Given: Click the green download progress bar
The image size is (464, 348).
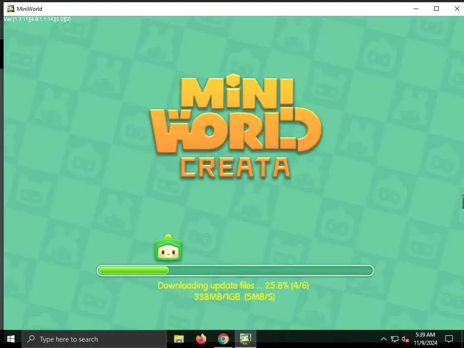Looking at the screenshot, I should point(236,271).
